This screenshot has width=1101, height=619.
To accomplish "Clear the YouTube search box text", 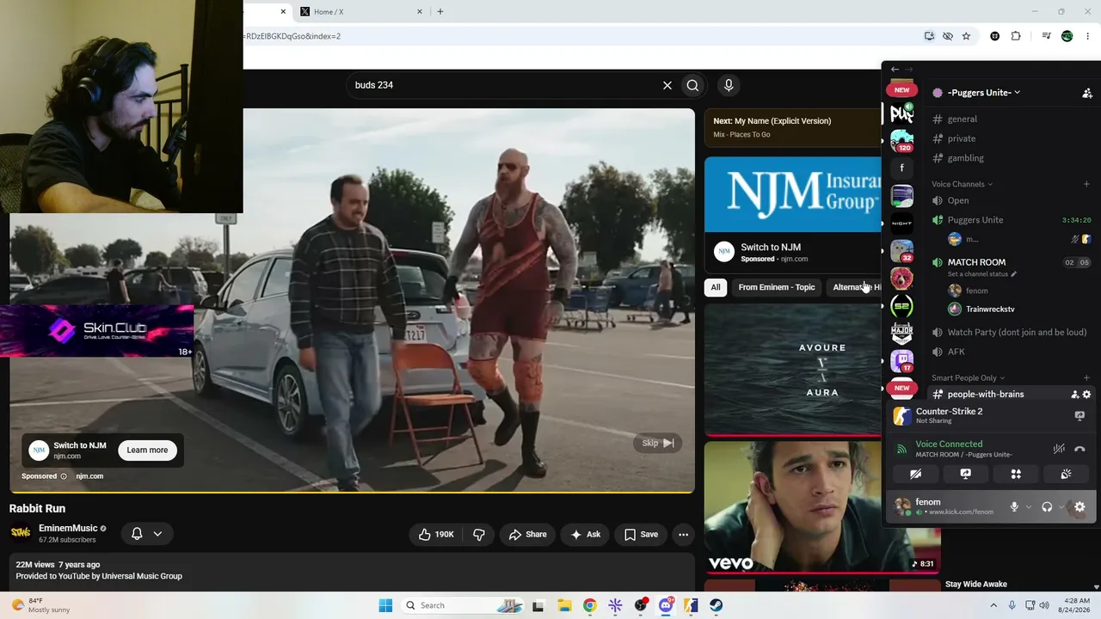I will pyautogui.click(x=667, y=85).
